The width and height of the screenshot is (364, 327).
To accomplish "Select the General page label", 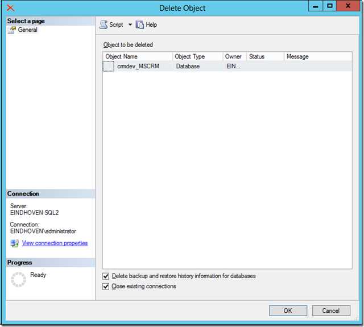I will click(28, 30).
